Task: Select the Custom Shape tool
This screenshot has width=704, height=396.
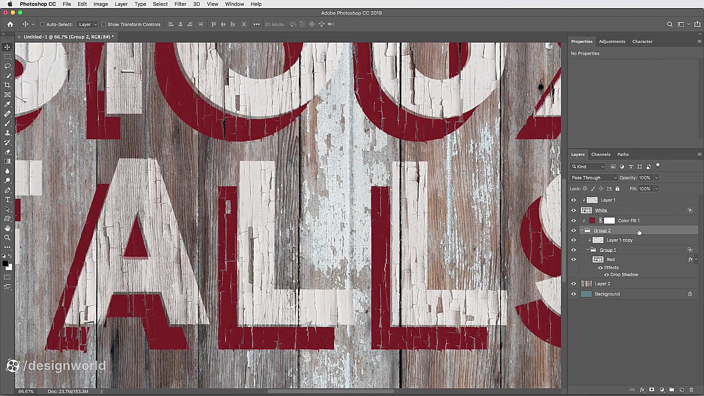Action: [x=7, y=219]
